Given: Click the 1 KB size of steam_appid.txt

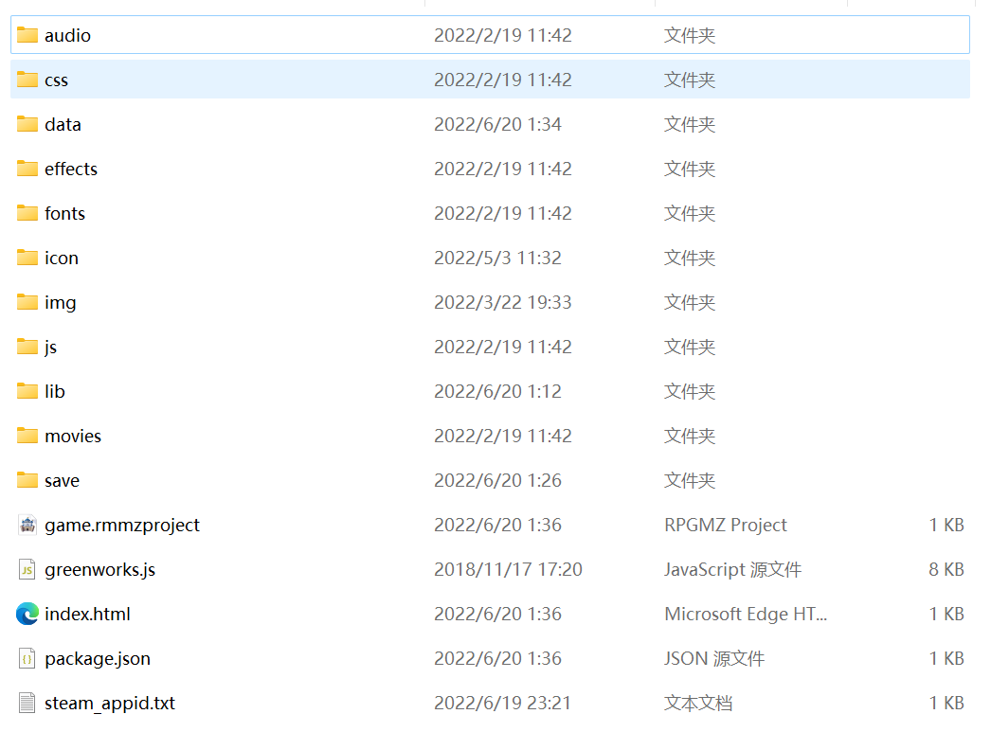Looking at the screenshot, I should 946,703.
